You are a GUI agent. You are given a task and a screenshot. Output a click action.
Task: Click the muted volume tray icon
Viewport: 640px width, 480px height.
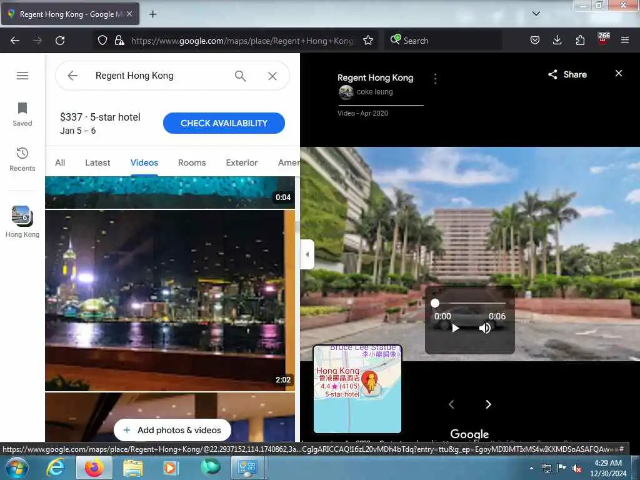[x=577, y=468]
